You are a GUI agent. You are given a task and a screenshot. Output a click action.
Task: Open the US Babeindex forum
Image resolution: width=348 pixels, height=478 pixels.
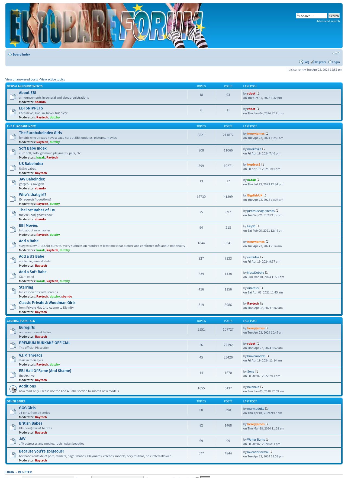(31, 164)
